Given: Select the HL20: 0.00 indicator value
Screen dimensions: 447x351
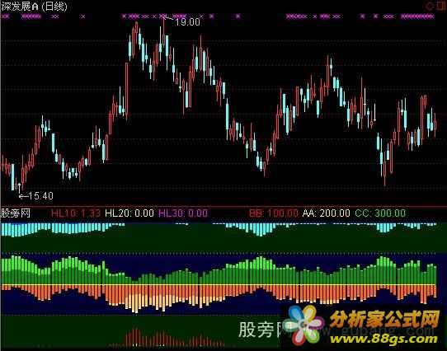Looking at the screenshot, I should pyautogui.click(x=129, y=213).
